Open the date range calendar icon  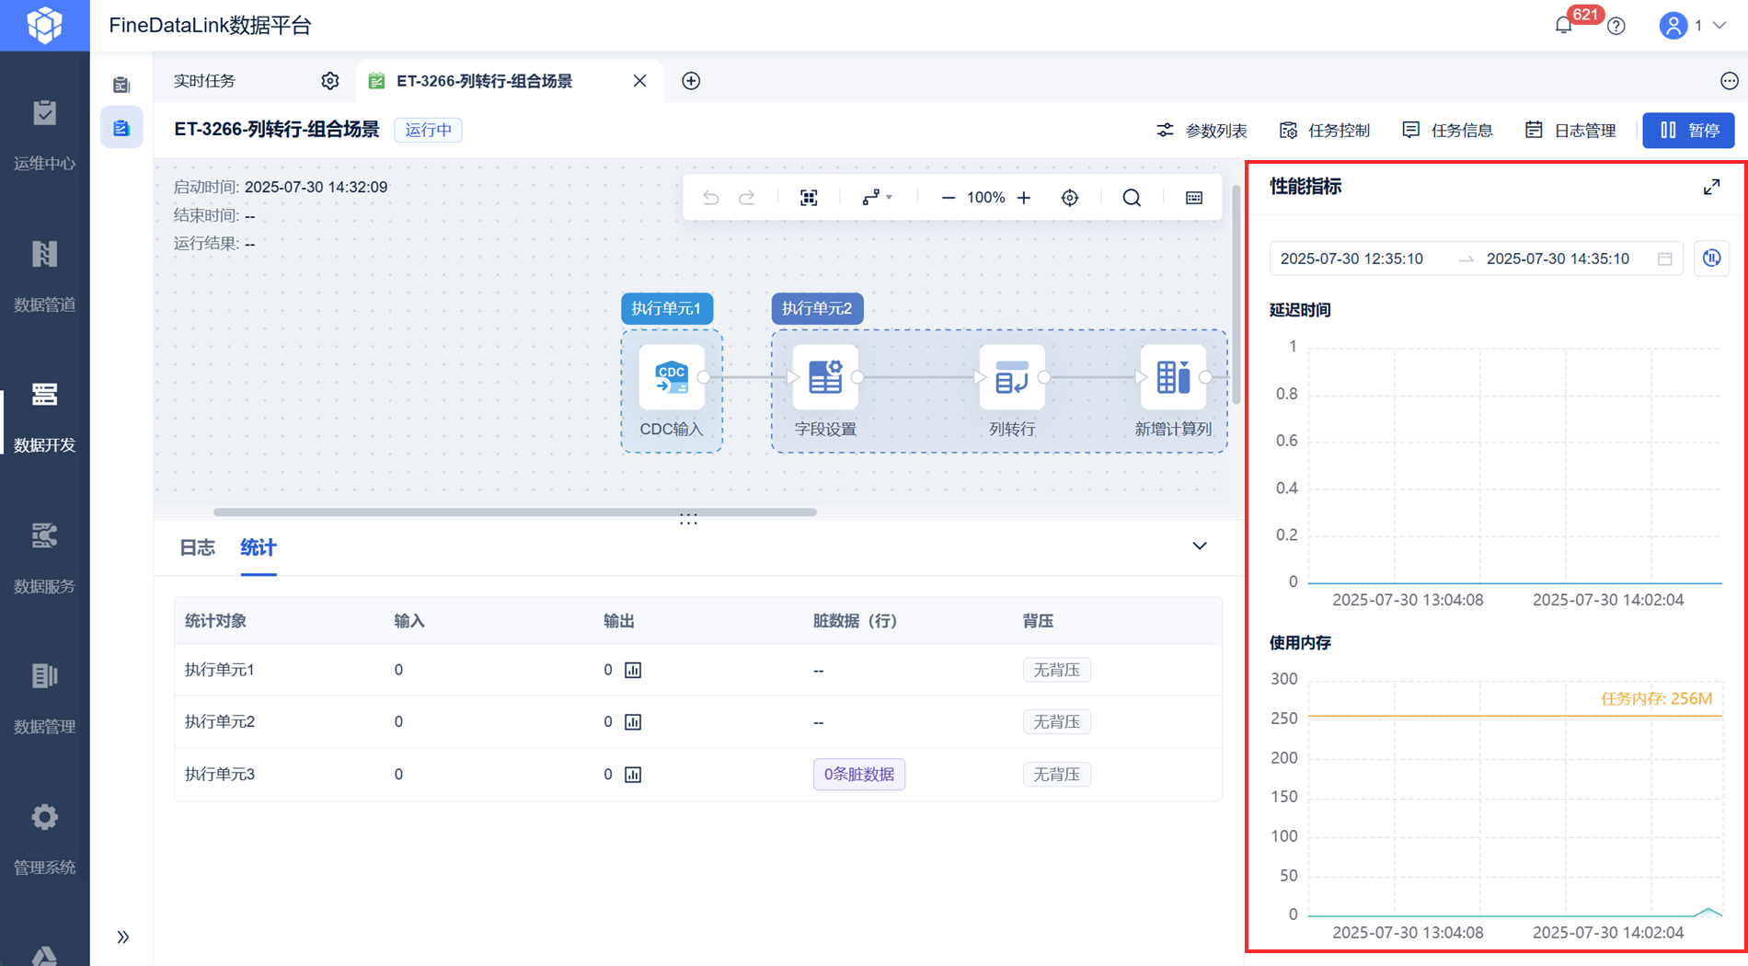[1665, 259]
